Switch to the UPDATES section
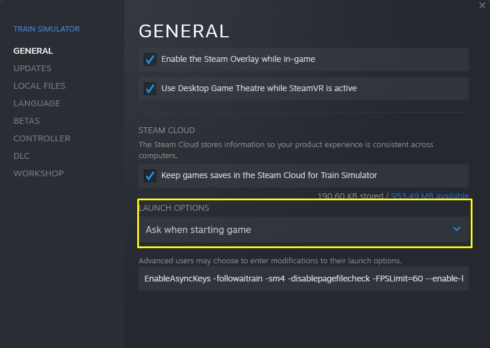 click(x=33, y=68)
